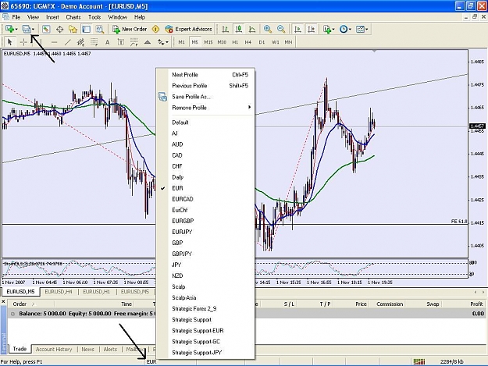Select the Text 'A' tool

pyautogui.click(x=108, y=42)
